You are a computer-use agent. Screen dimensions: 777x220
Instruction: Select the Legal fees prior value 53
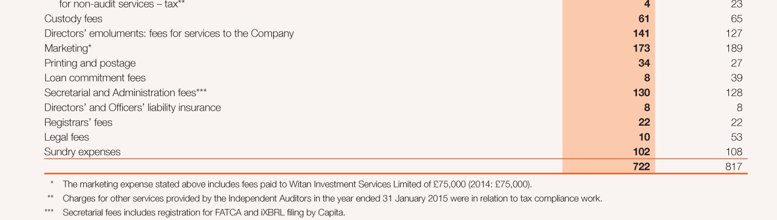pos(737,137)
